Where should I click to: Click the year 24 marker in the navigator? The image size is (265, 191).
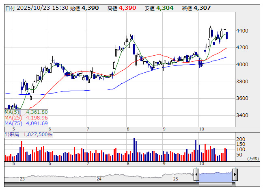[99, 179]
